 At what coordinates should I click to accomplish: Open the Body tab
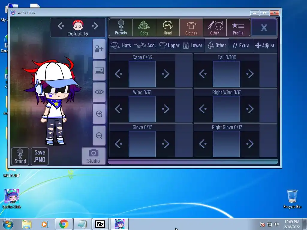point(144,27)
